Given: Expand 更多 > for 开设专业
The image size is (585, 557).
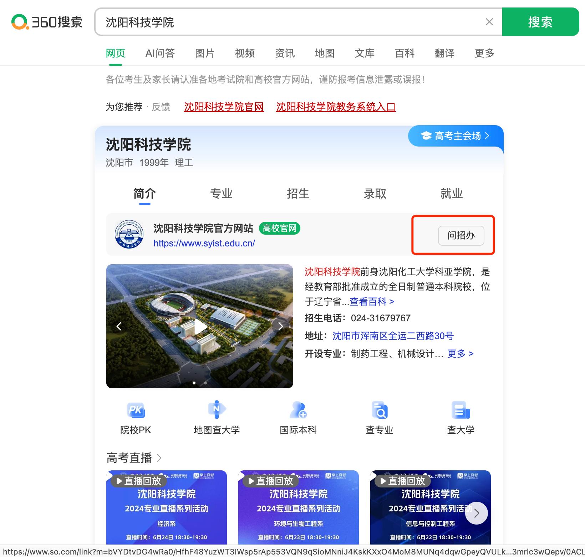Looking at the screenshot, I should click(461, 354).
